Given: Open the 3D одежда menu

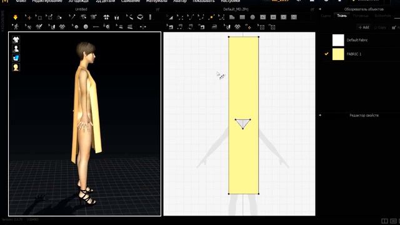Looking at the screenshot, I should pos(79,1).
